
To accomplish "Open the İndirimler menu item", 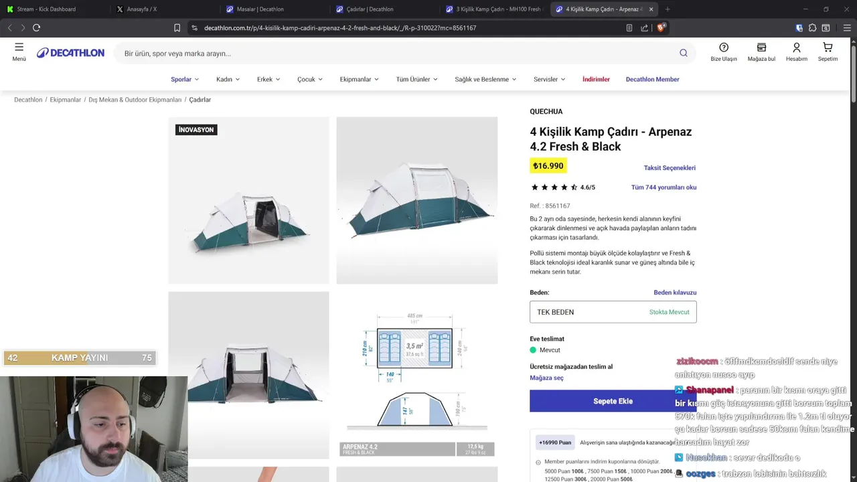I will point(596,79).
